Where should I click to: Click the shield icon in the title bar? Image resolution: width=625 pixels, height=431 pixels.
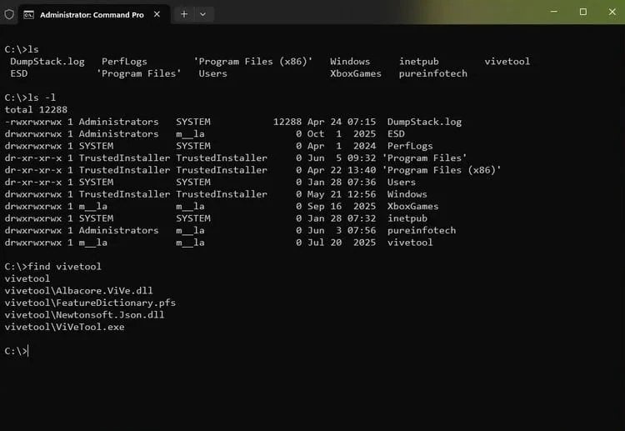(9, 14)
